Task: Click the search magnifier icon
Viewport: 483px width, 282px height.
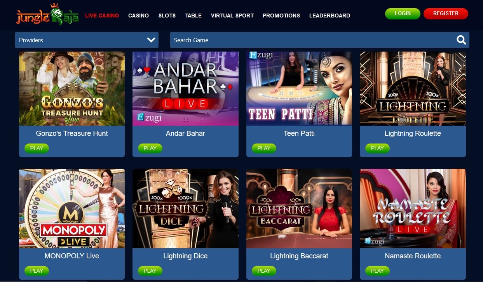Action: [x=461, y=40]
